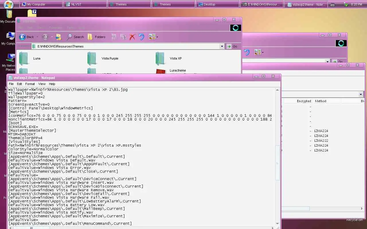Click the green shield tray icon
The height and width of the screenshot is (229, 367).
coord(346,5)
